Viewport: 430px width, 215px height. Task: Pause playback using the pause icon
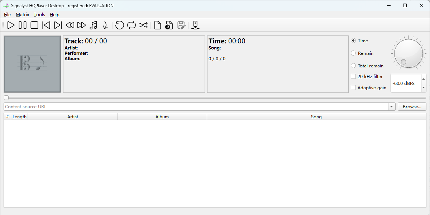[x=23, y=25]
